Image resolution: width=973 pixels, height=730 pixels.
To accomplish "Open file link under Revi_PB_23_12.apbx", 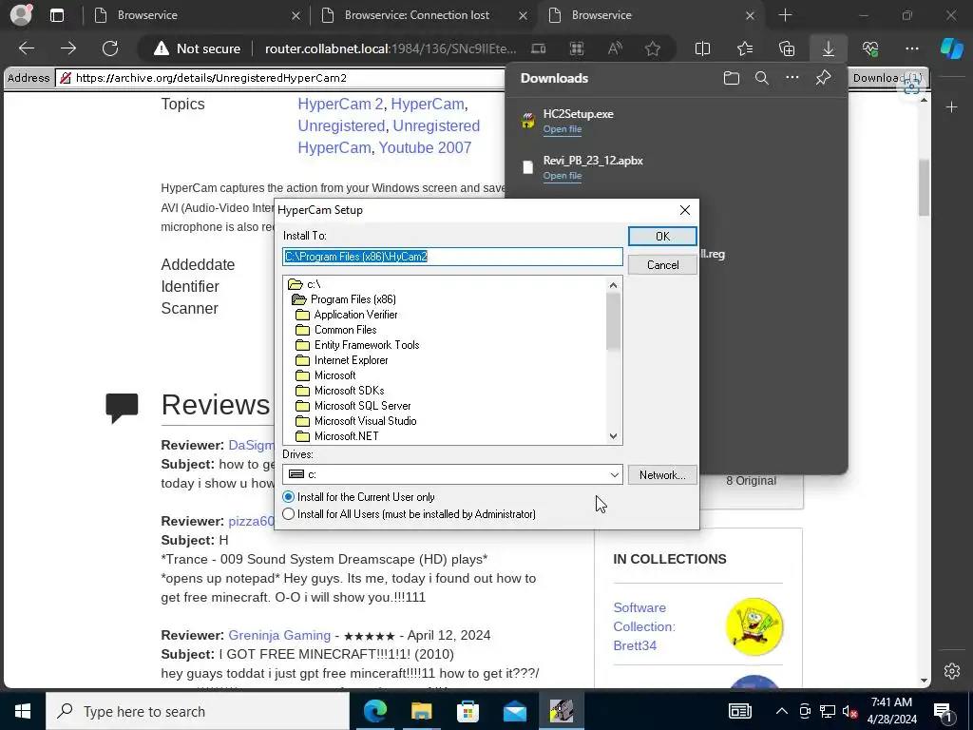I will tap(563, 176).
